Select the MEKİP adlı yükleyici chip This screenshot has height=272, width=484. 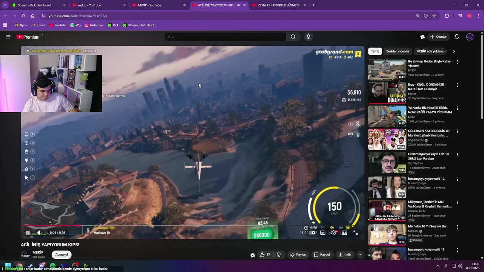coord(431,51)
